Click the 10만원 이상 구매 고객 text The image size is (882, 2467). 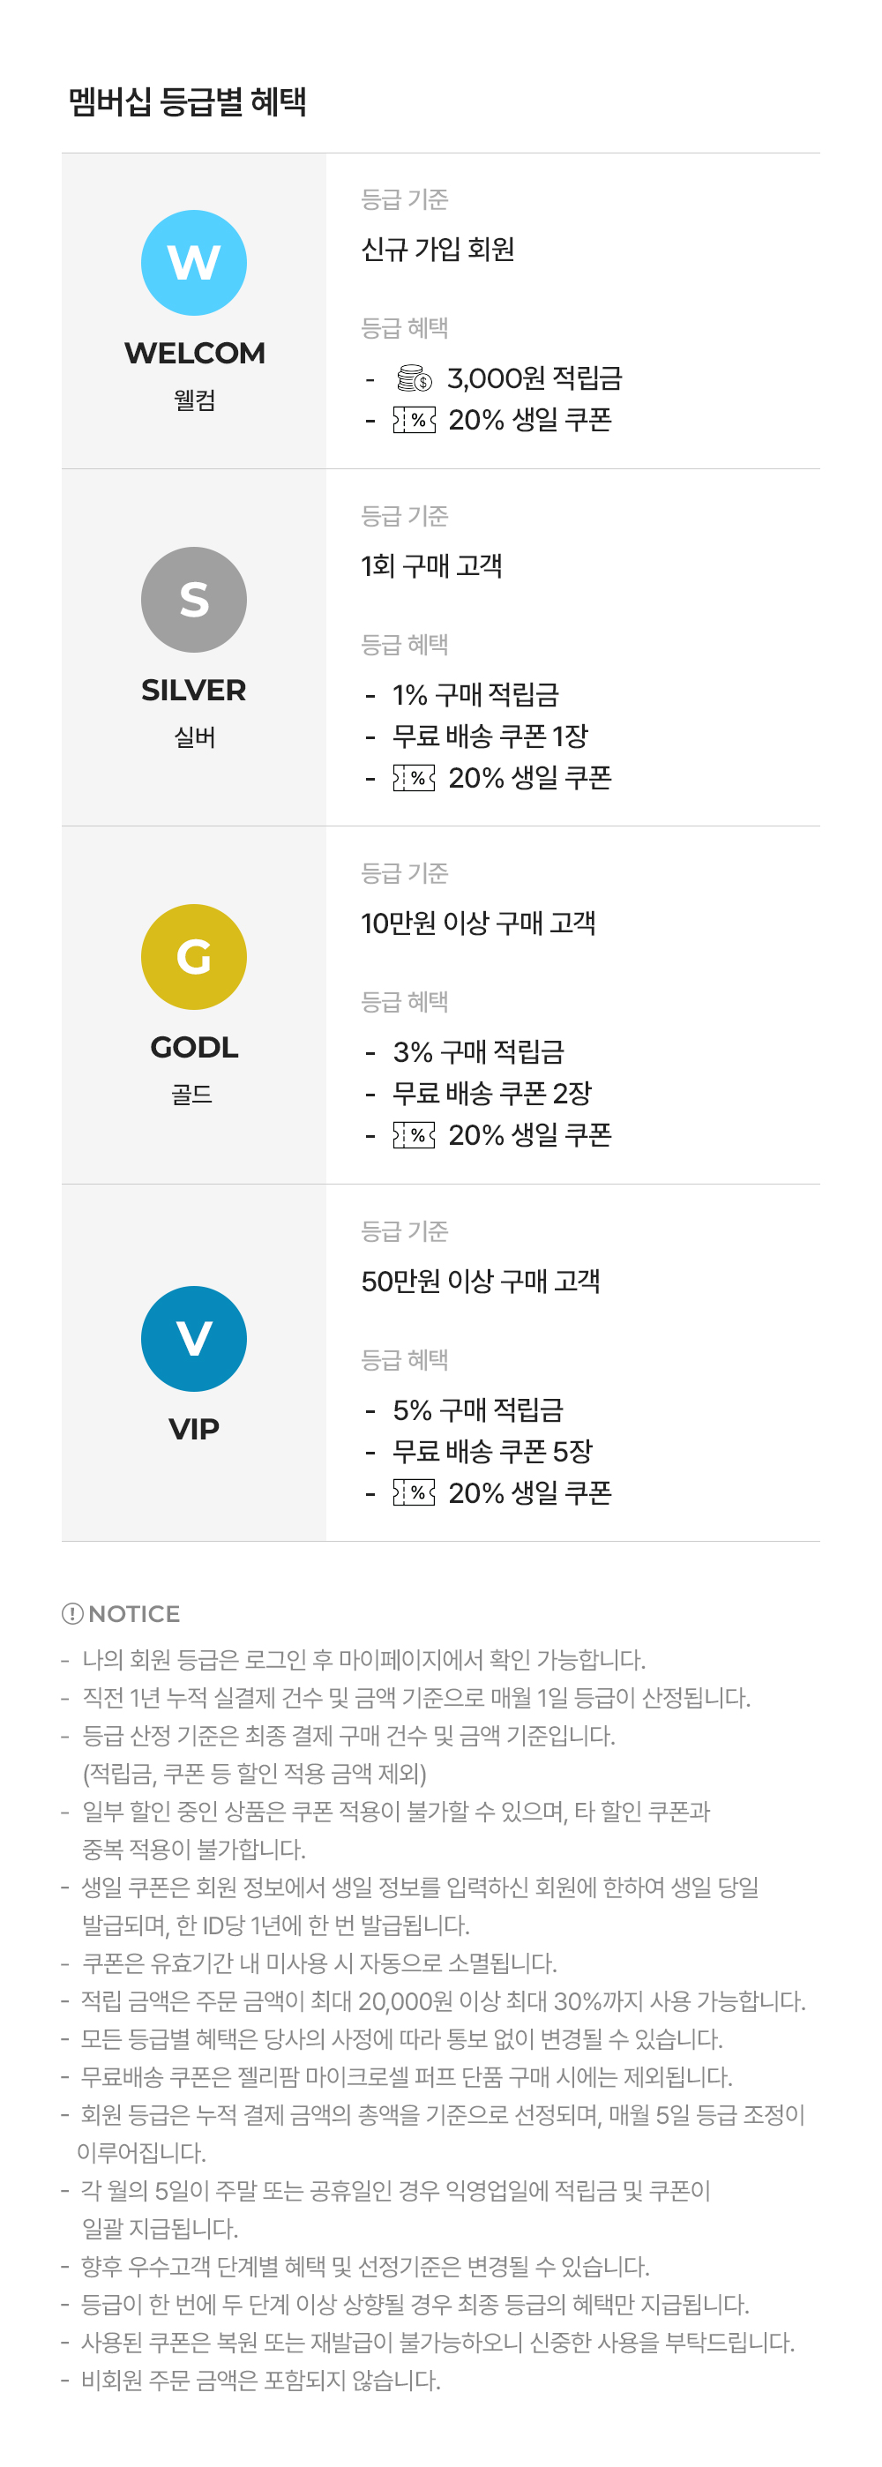point(478,923)
